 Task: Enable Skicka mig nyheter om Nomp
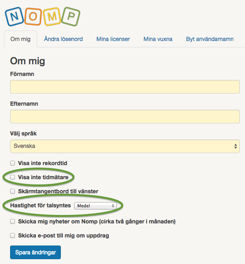pos(12,221)
